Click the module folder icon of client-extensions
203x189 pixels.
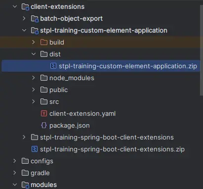25,7
